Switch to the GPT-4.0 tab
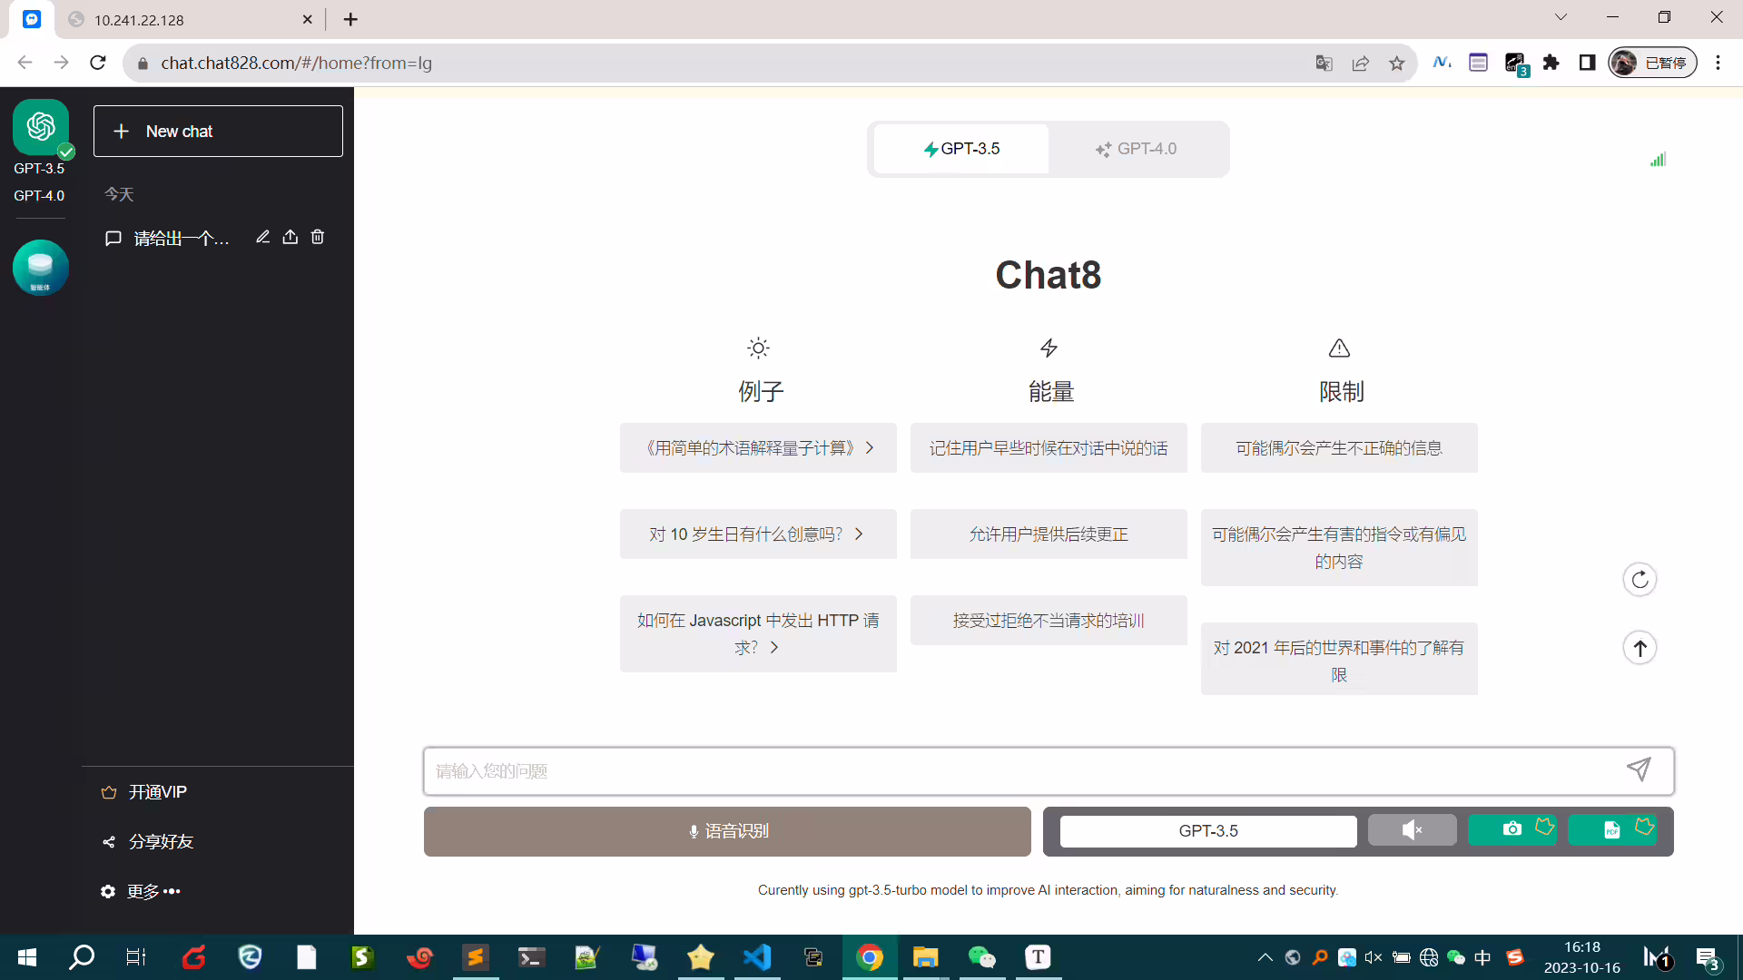Screen dimensions: 1743x980 1136,149
